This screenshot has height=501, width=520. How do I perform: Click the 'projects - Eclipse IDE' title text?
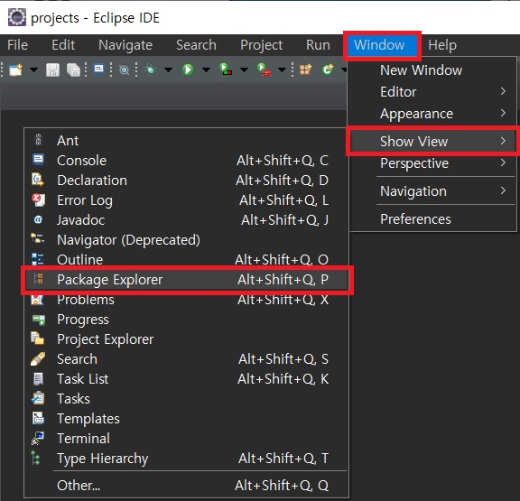(x=95, y=18)
